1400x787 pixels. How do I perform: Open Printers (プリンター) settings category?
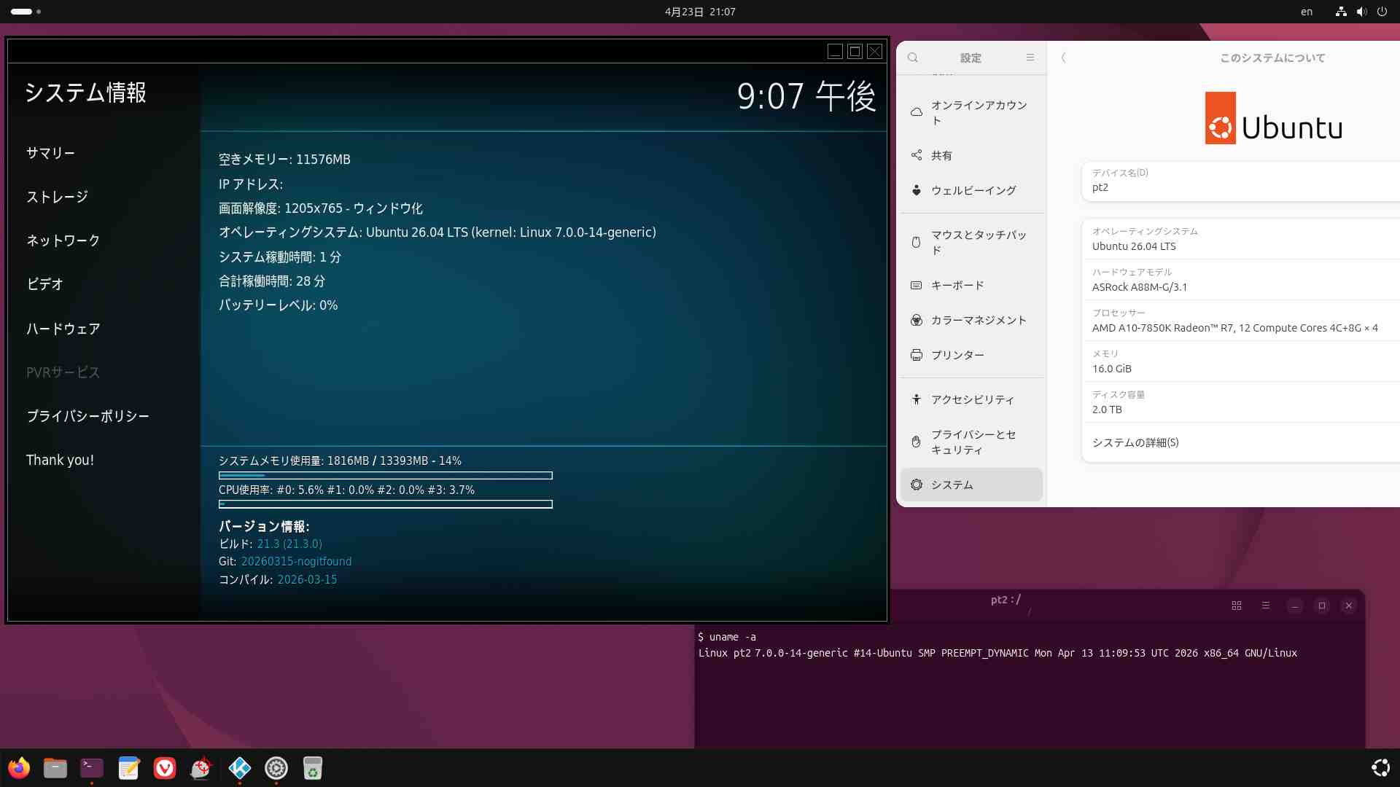[957, 355]
